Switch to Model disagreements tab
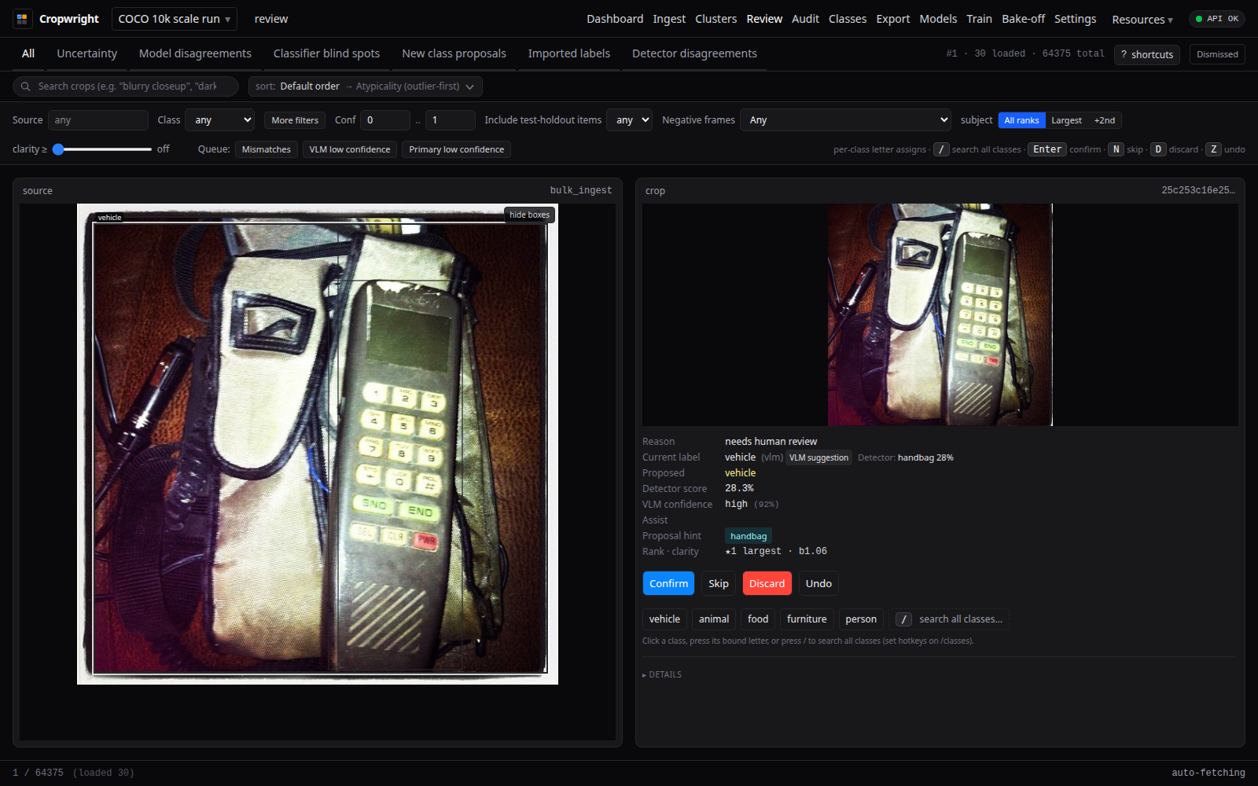This screenshot has height=786, width=1258. pos(195,53)
